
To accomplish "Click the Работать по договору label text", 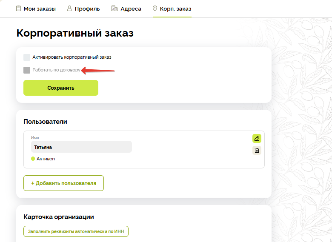I will (56, 70).
